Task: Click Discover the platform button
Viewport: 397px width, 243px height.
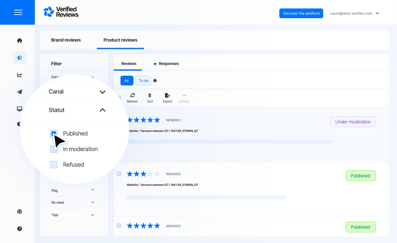Action: click(301, 13)
